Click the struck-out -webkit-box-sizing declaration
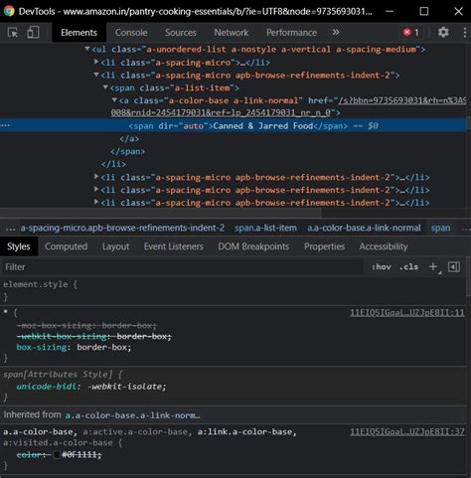Image resolution: width=471 pixels, height=478 pixels. [x=94, y=336]
